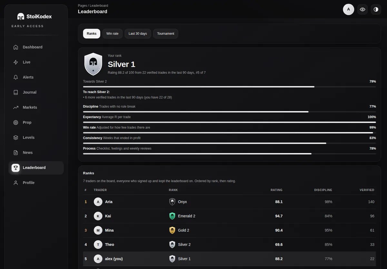The image size is (387, 269).
Task: Toggle the contrast theme button
Action: (x=376, y=9)
